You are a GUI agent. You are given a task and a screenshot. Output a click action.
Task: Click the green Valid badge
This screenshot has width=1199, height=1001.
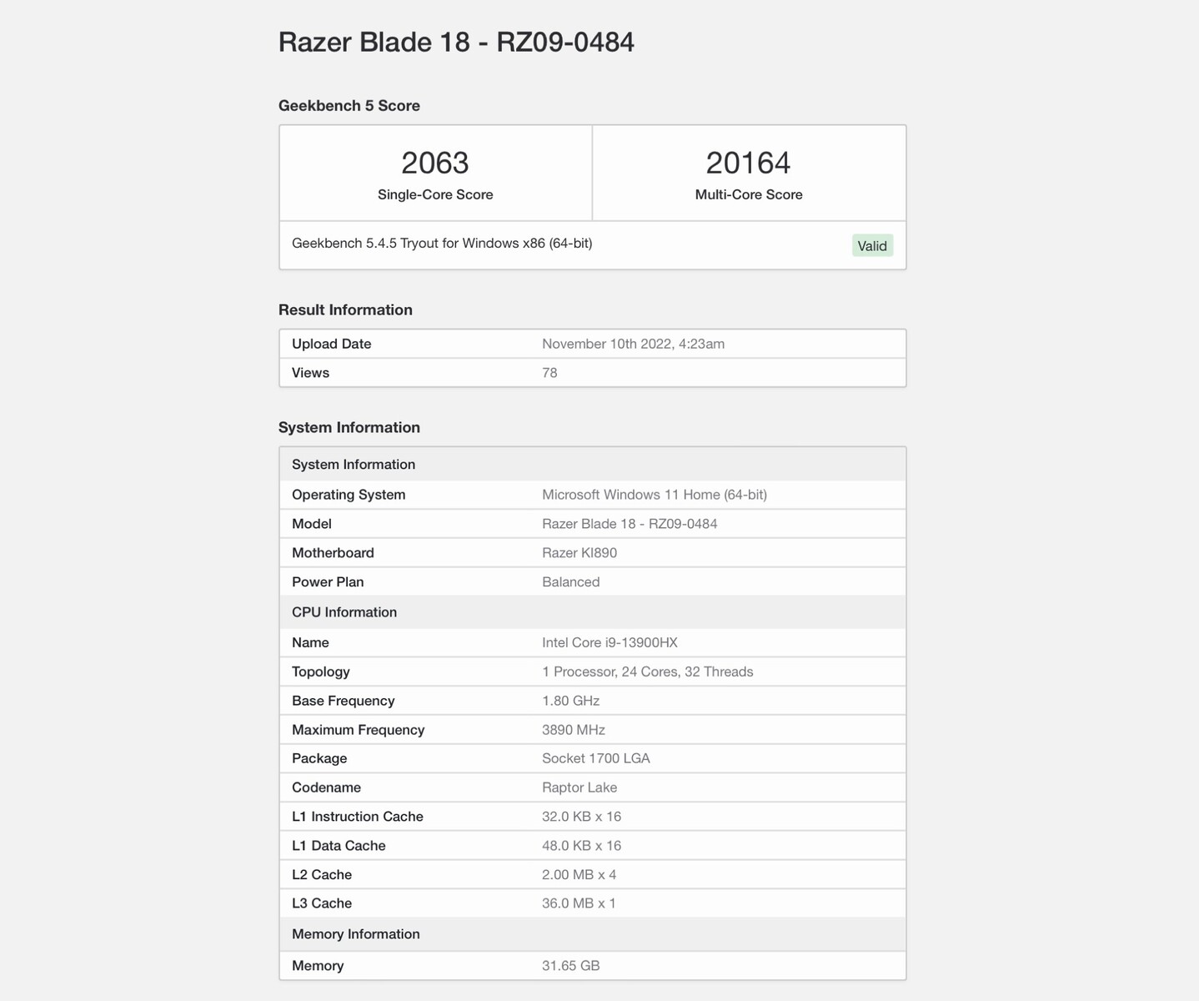click(x=872, y=246)
